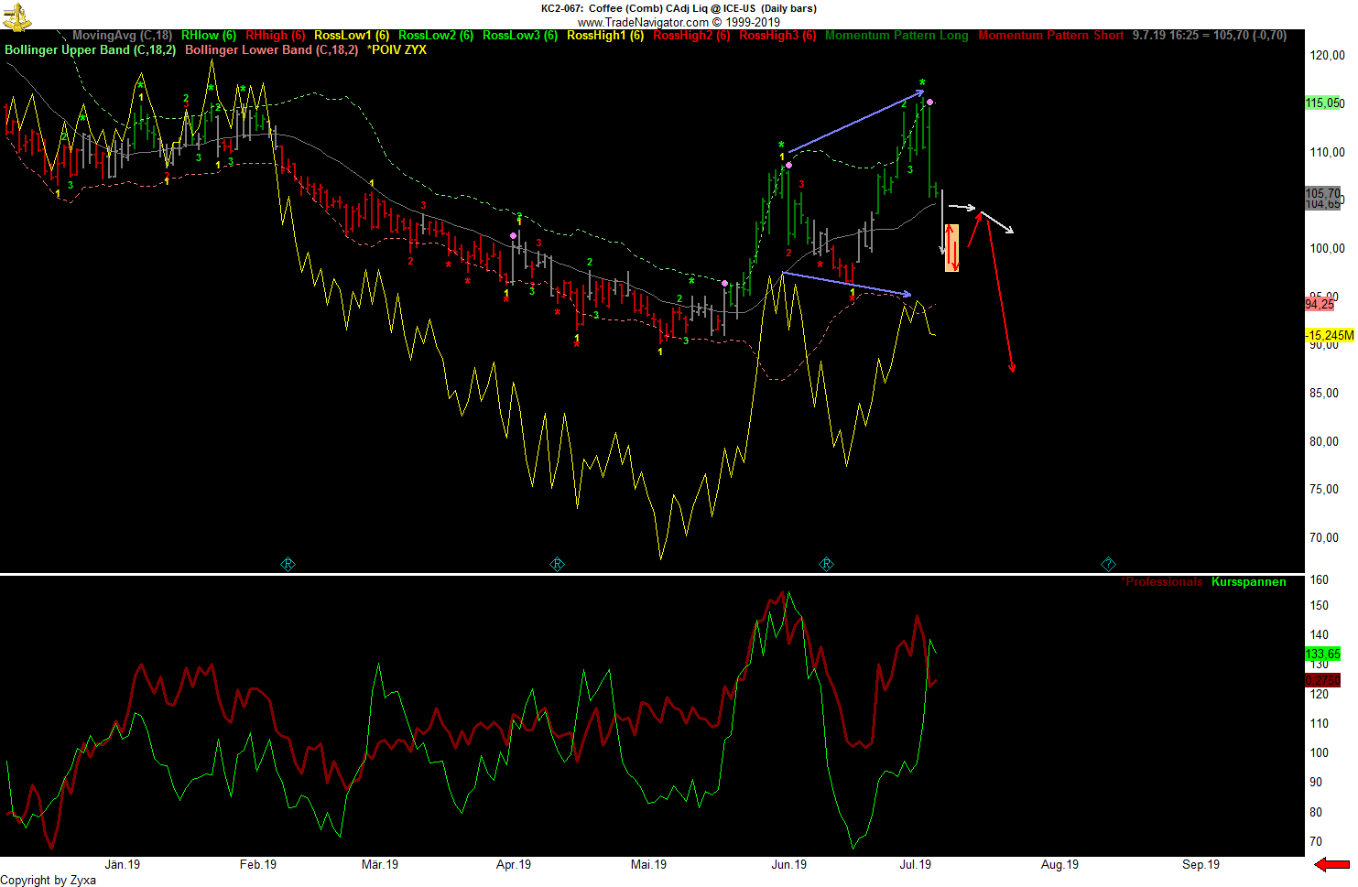
Task: Open the www.TradeNavigator.com link text
Action: [x=643, y=22]
